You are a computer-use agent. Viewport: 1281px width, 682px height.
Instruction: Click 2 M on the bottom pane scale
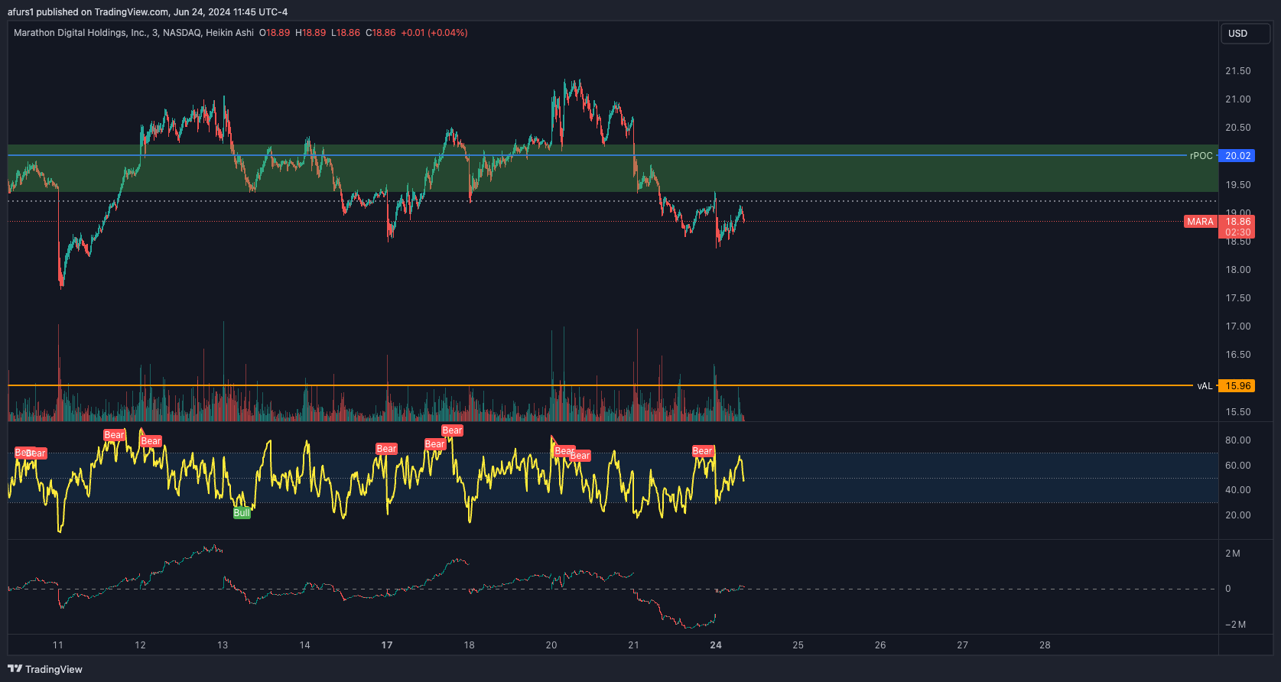tap(1233, 554)
